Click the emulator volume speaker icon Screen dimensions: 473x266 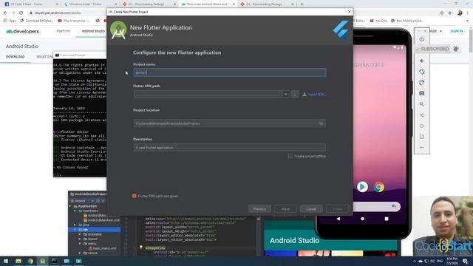[x=422, y=61]
